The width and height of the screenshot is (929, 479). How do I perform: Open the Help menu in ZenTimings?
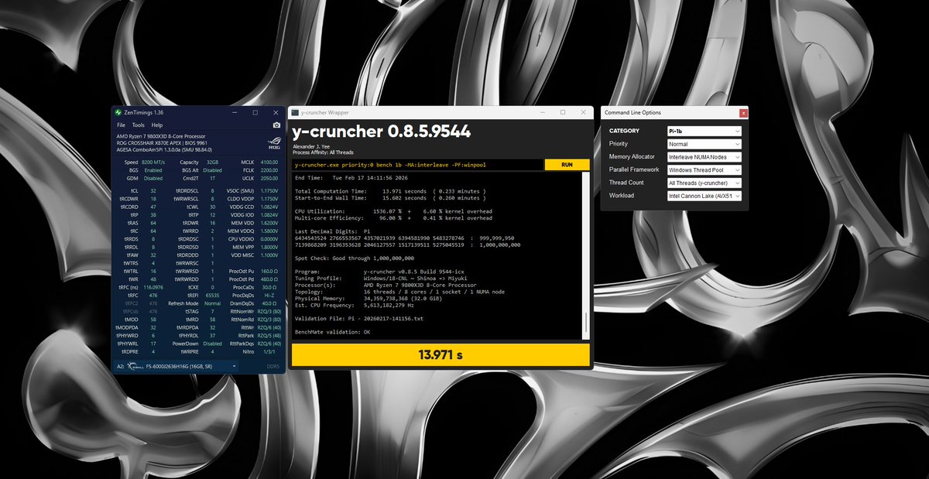(x=157, y=125)
